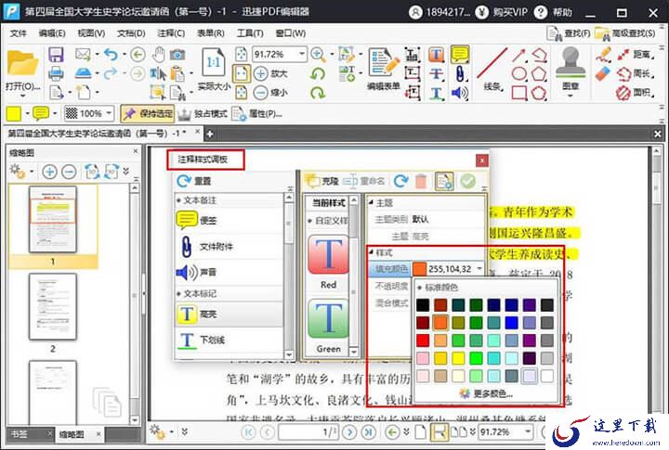The width and height of the screenshot is (669, 450).
Task: Choose the Green highlight style preset
Action: click(328, 327)
